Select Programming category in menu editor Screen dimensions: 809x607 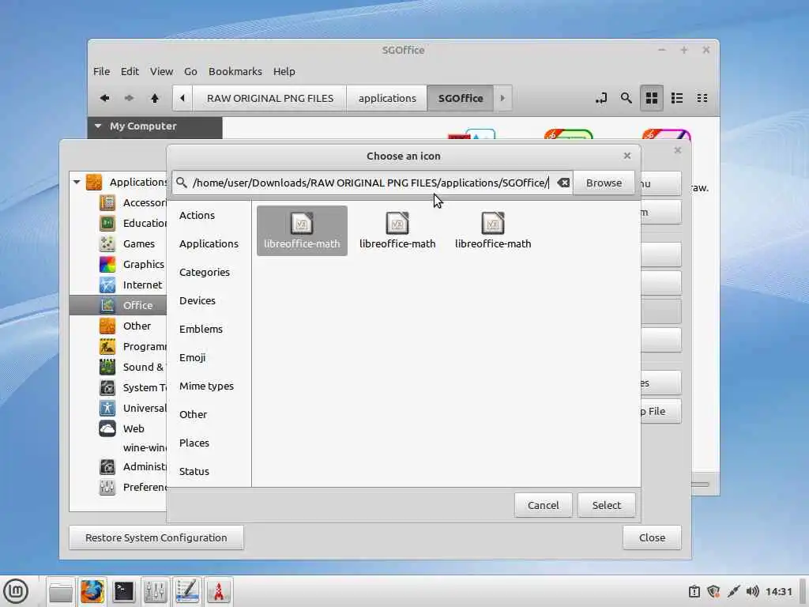pyautogui.click(x=134, y=346)
